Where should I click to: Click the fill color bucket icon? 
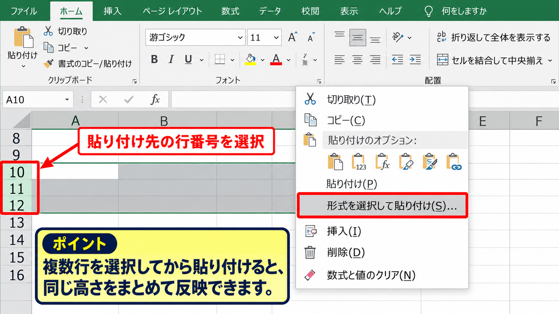click(x=250, y=59)
